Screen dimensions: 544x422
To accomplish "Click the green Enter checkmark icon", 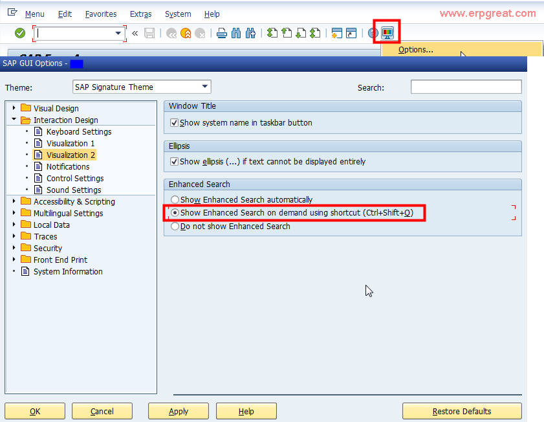I will click(x=20, y=33).
